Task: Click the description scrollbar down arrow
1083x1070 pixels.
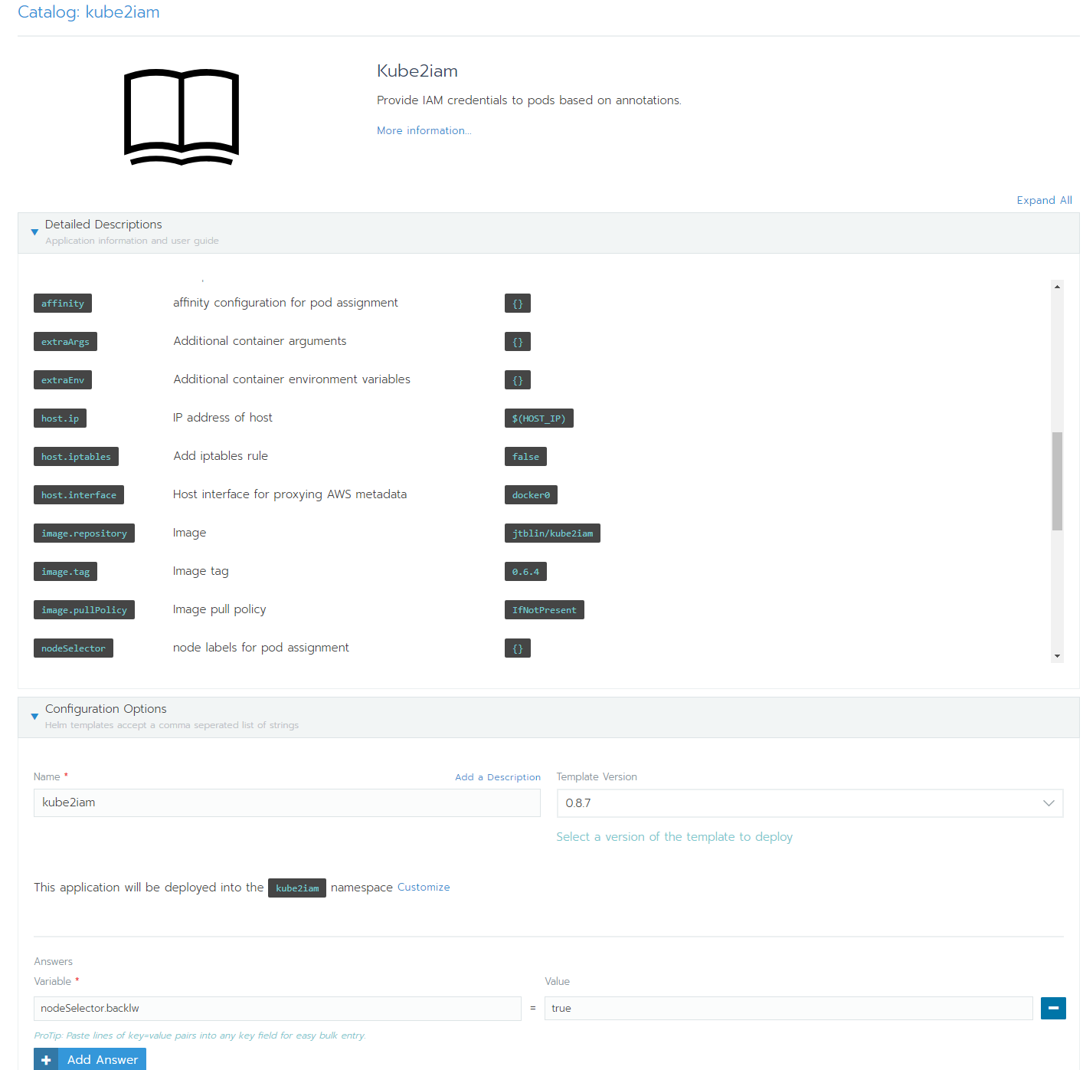Action: tap(1057, 656)
